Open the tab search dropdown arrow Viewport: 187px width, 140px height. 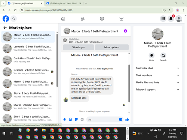3,3
